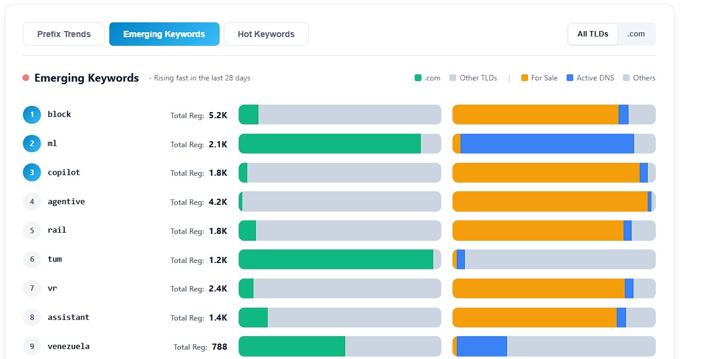Viewport: 706px width, 359px height.
Task: Click the 2.1K total registrations value
Action: point(218,144)
